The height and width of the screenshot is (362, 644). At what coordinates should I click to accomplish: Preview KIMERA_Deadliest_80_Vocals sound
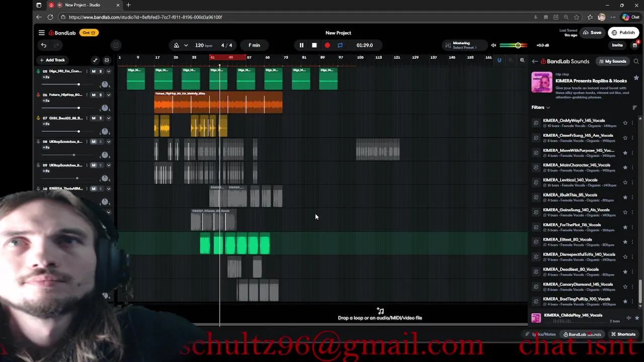(536, 271)
